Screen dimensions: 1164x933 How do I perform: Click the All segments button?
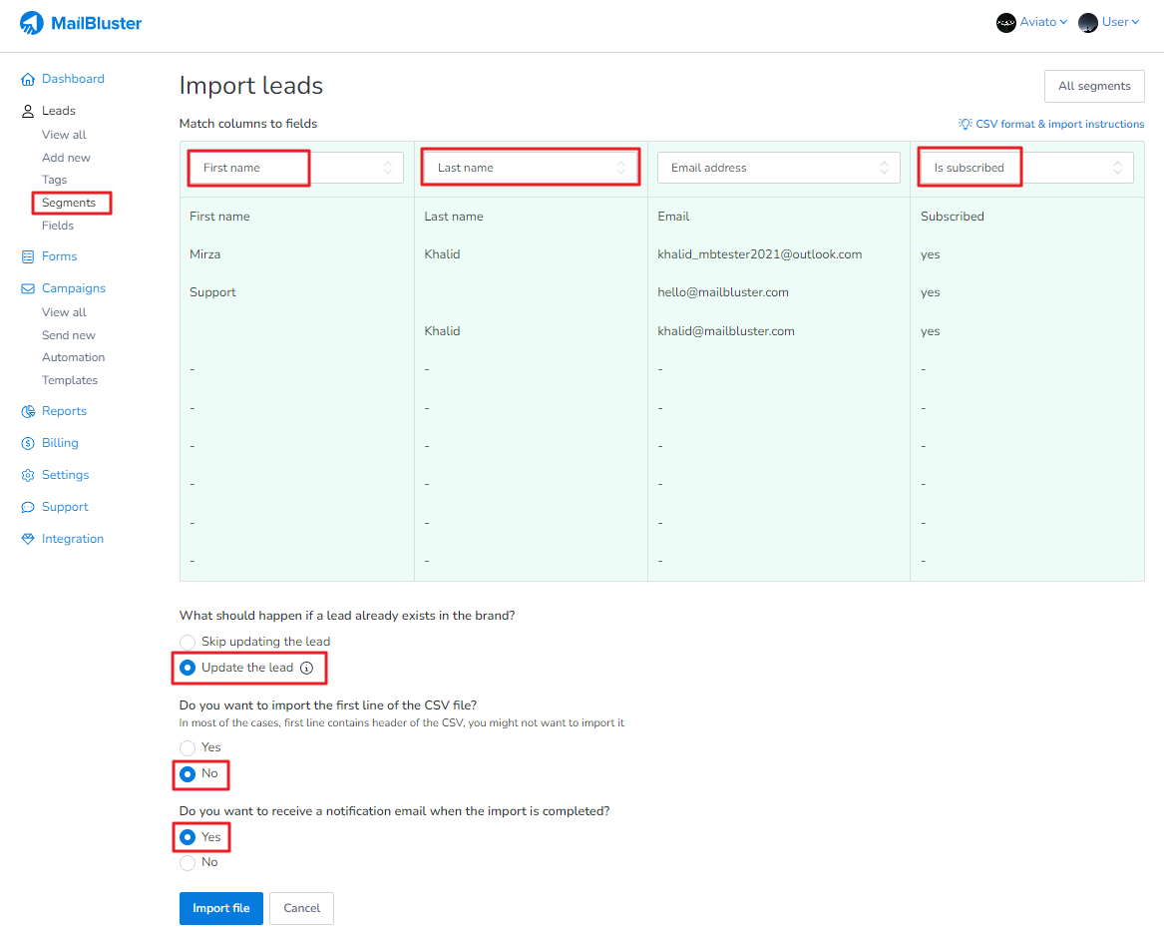[x=1094, y=87]
